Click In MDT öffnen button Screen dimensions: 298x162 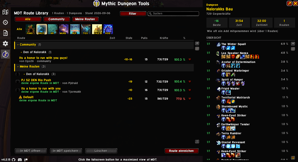31,151
